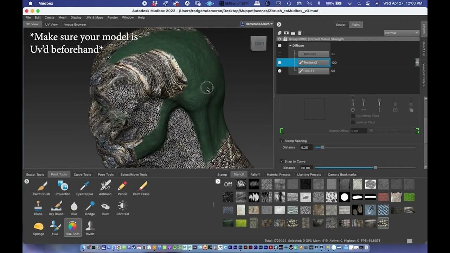Open the dameron4ABUV user dropdown
450x253 pixels.
pyautogui.click(x=257, y=24)
